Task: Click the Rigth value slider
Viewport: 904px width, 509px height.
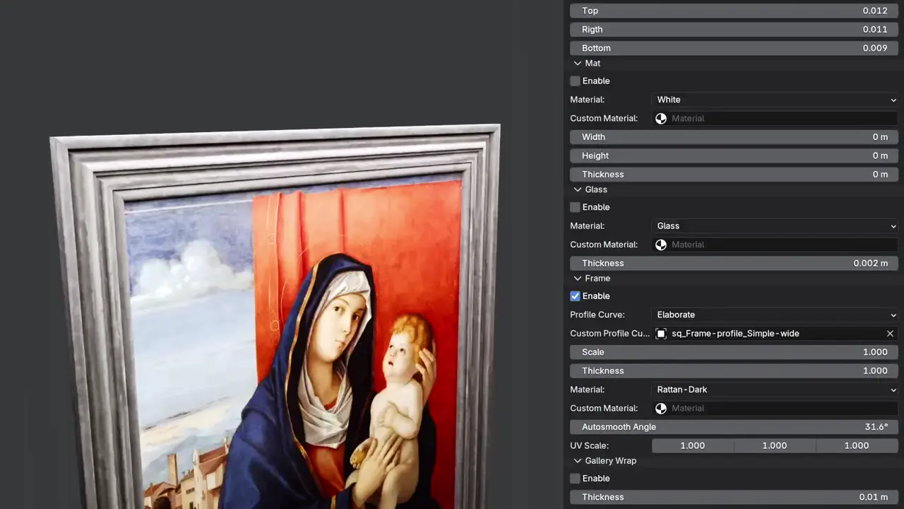Action: click(734, 30)
